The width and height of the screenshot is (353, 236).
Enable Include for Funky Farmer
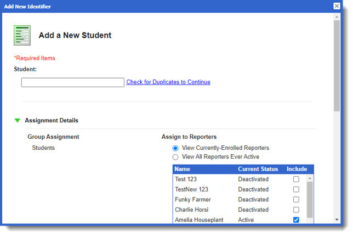(296, 200)
